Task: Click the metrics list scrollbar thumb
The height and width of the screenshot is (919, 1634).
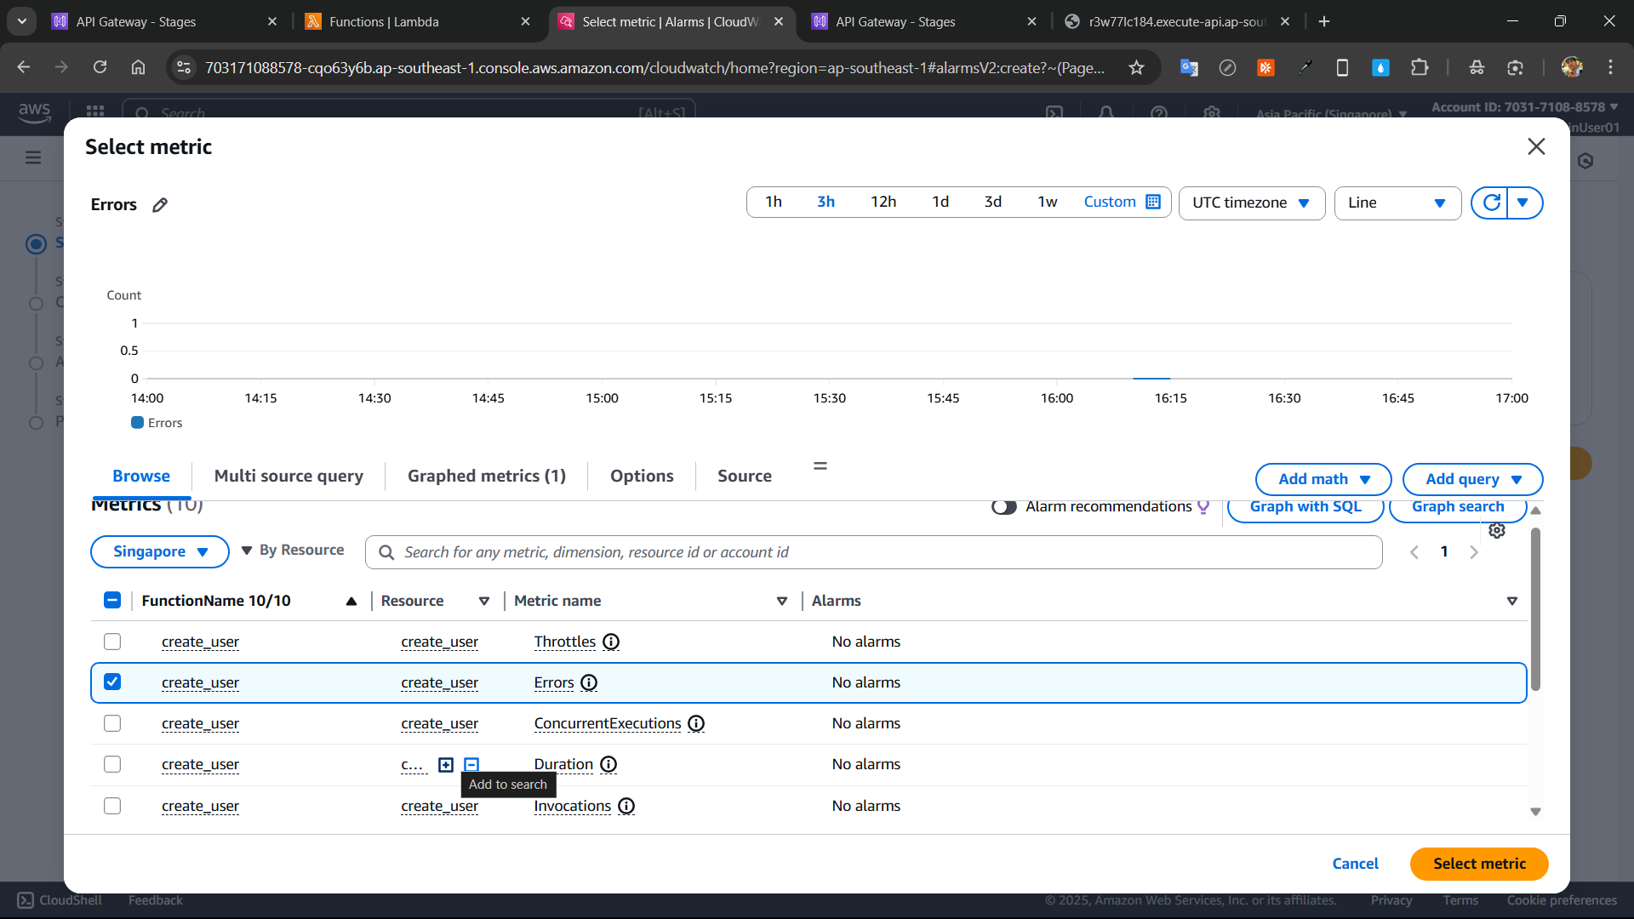Action: click(1535, 609)
